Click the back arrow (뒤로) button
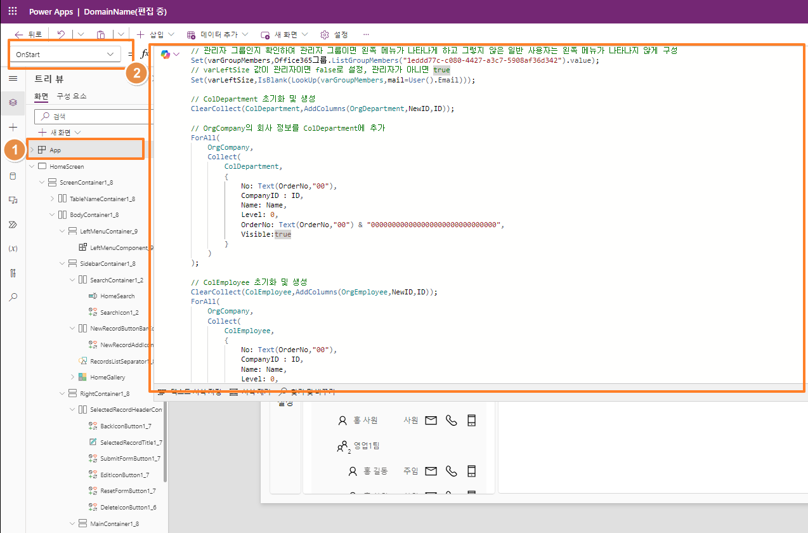The width and height of the screenshot is (808, 533). click(x=28, y=34)
